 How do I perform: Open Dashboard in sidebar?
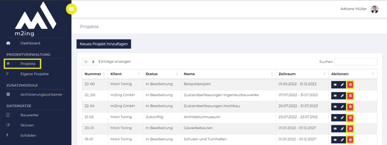click(30, 43)
